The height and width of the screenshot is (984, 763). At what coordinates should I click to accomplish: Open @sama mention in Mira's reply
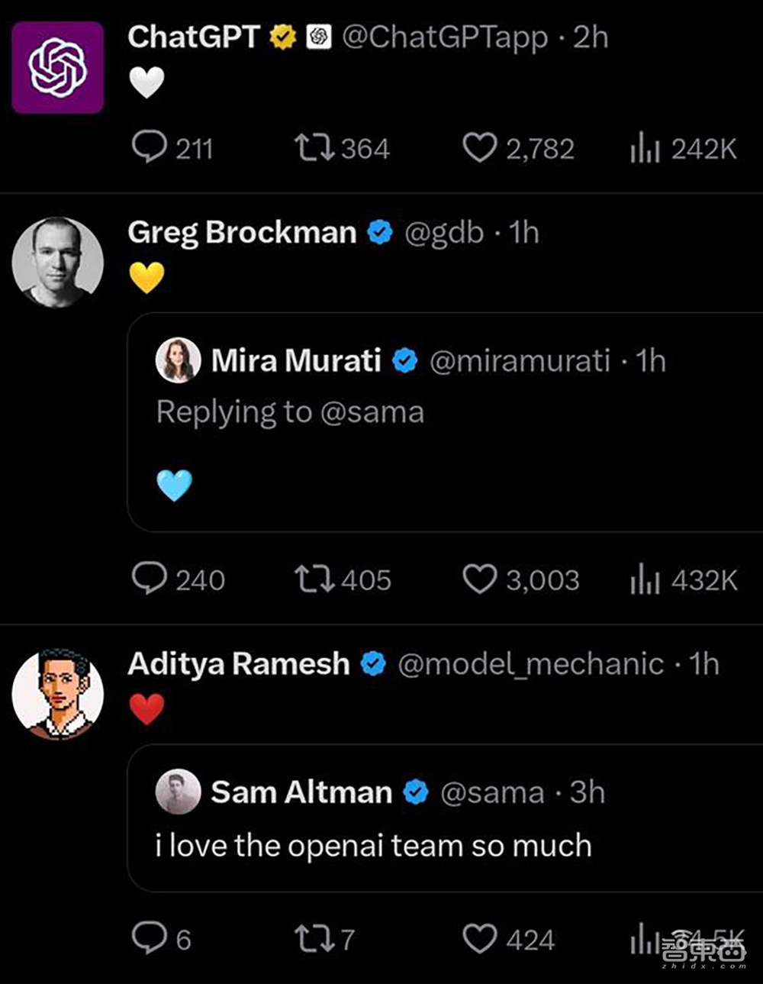tap(372, 412)
